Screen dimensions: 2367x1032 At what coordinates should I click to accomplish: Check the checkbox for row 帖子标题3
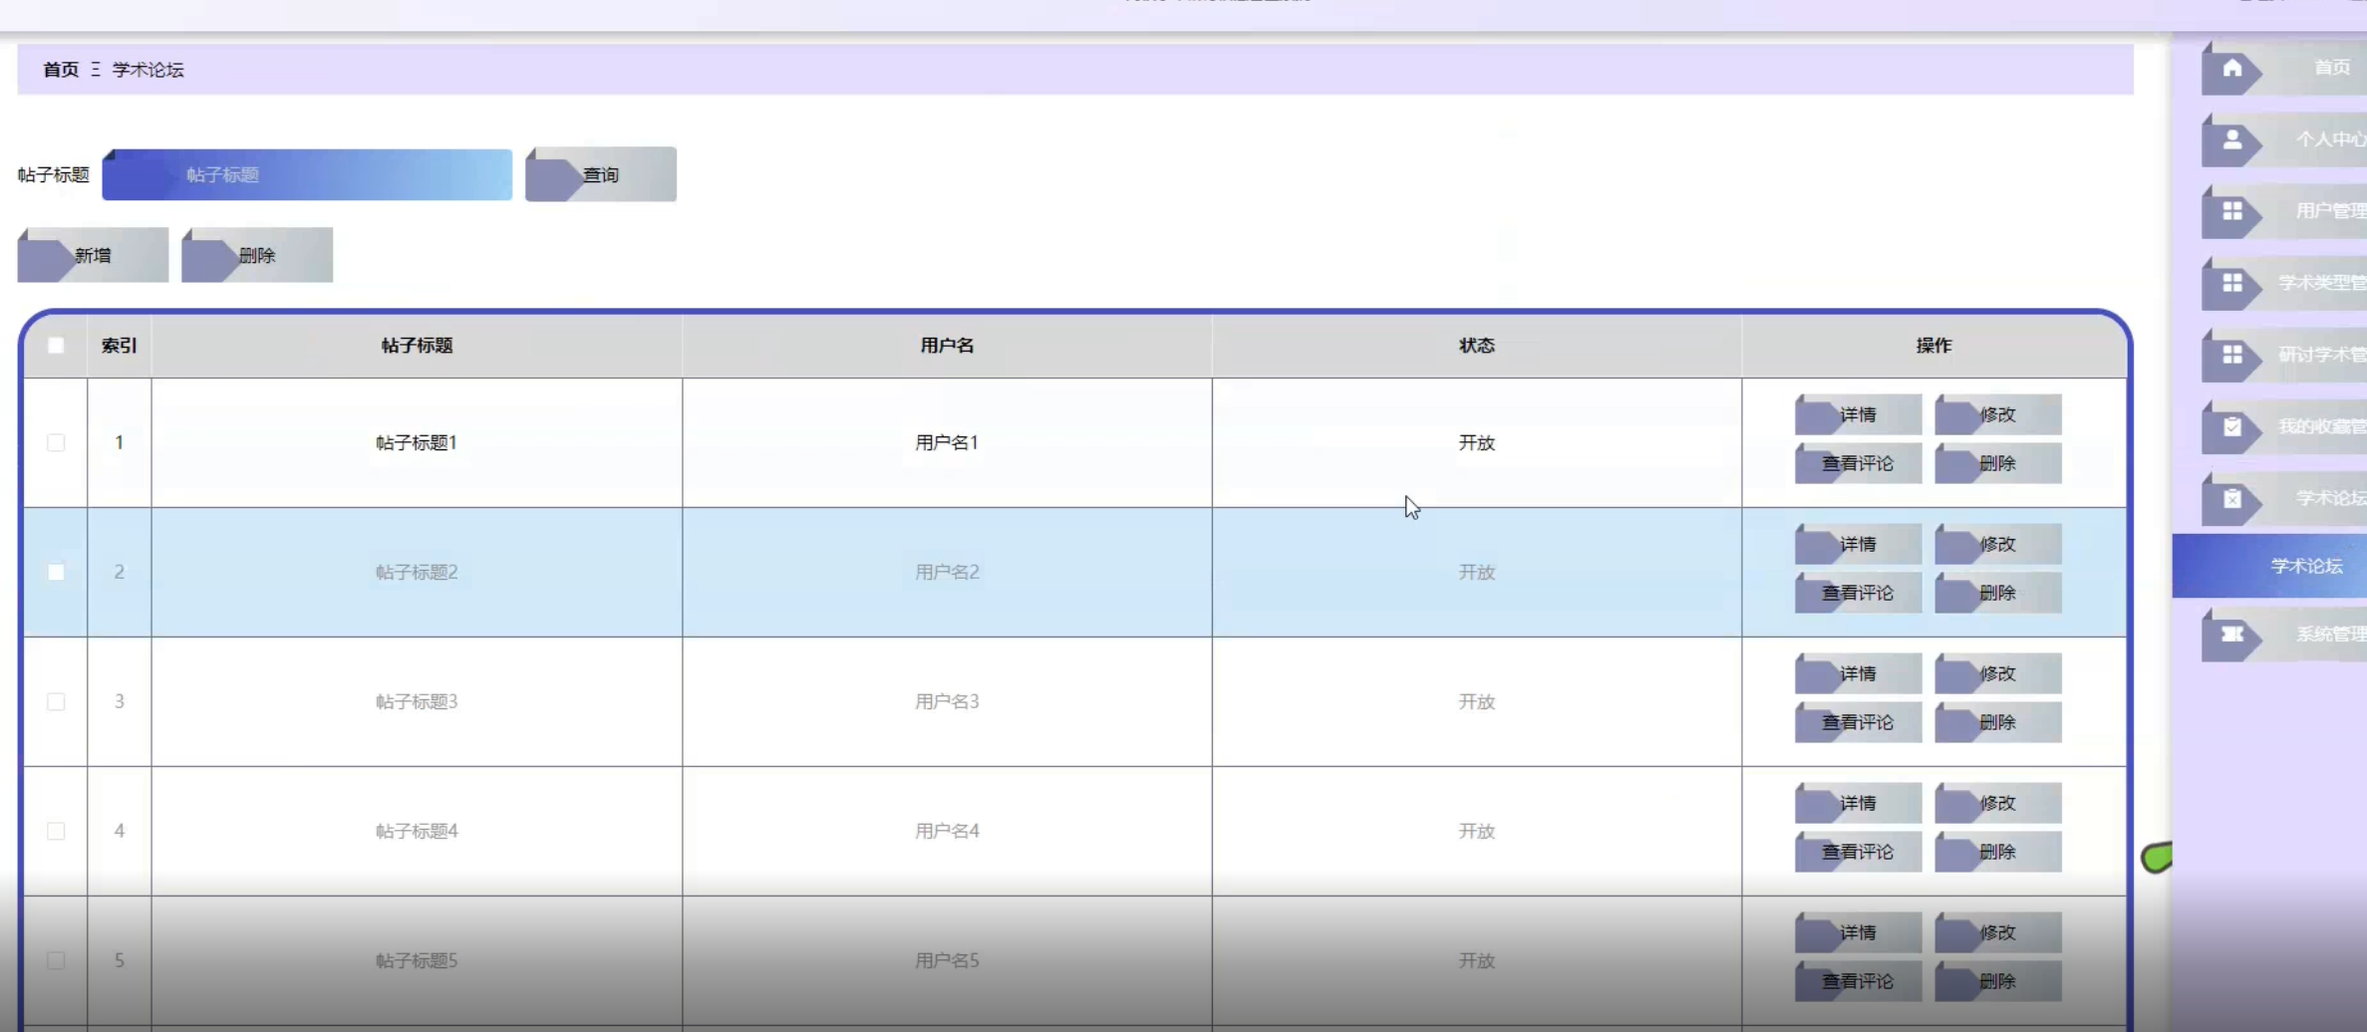click(56, 701)
